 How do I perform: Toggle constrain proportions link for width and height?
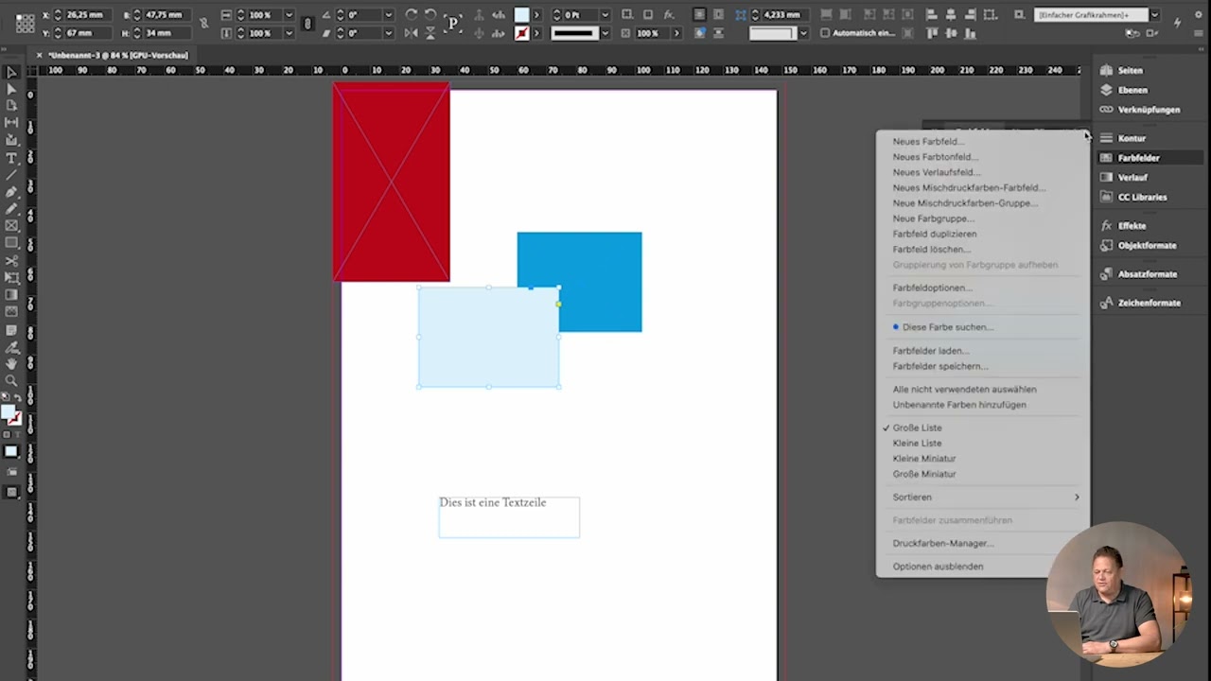coord(203,24)
